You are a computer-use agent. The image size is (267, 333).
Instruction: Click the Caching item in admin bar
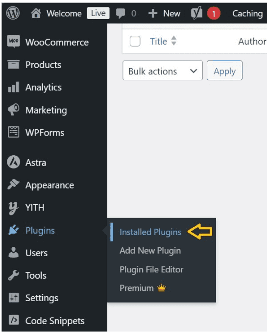(247, 13)
